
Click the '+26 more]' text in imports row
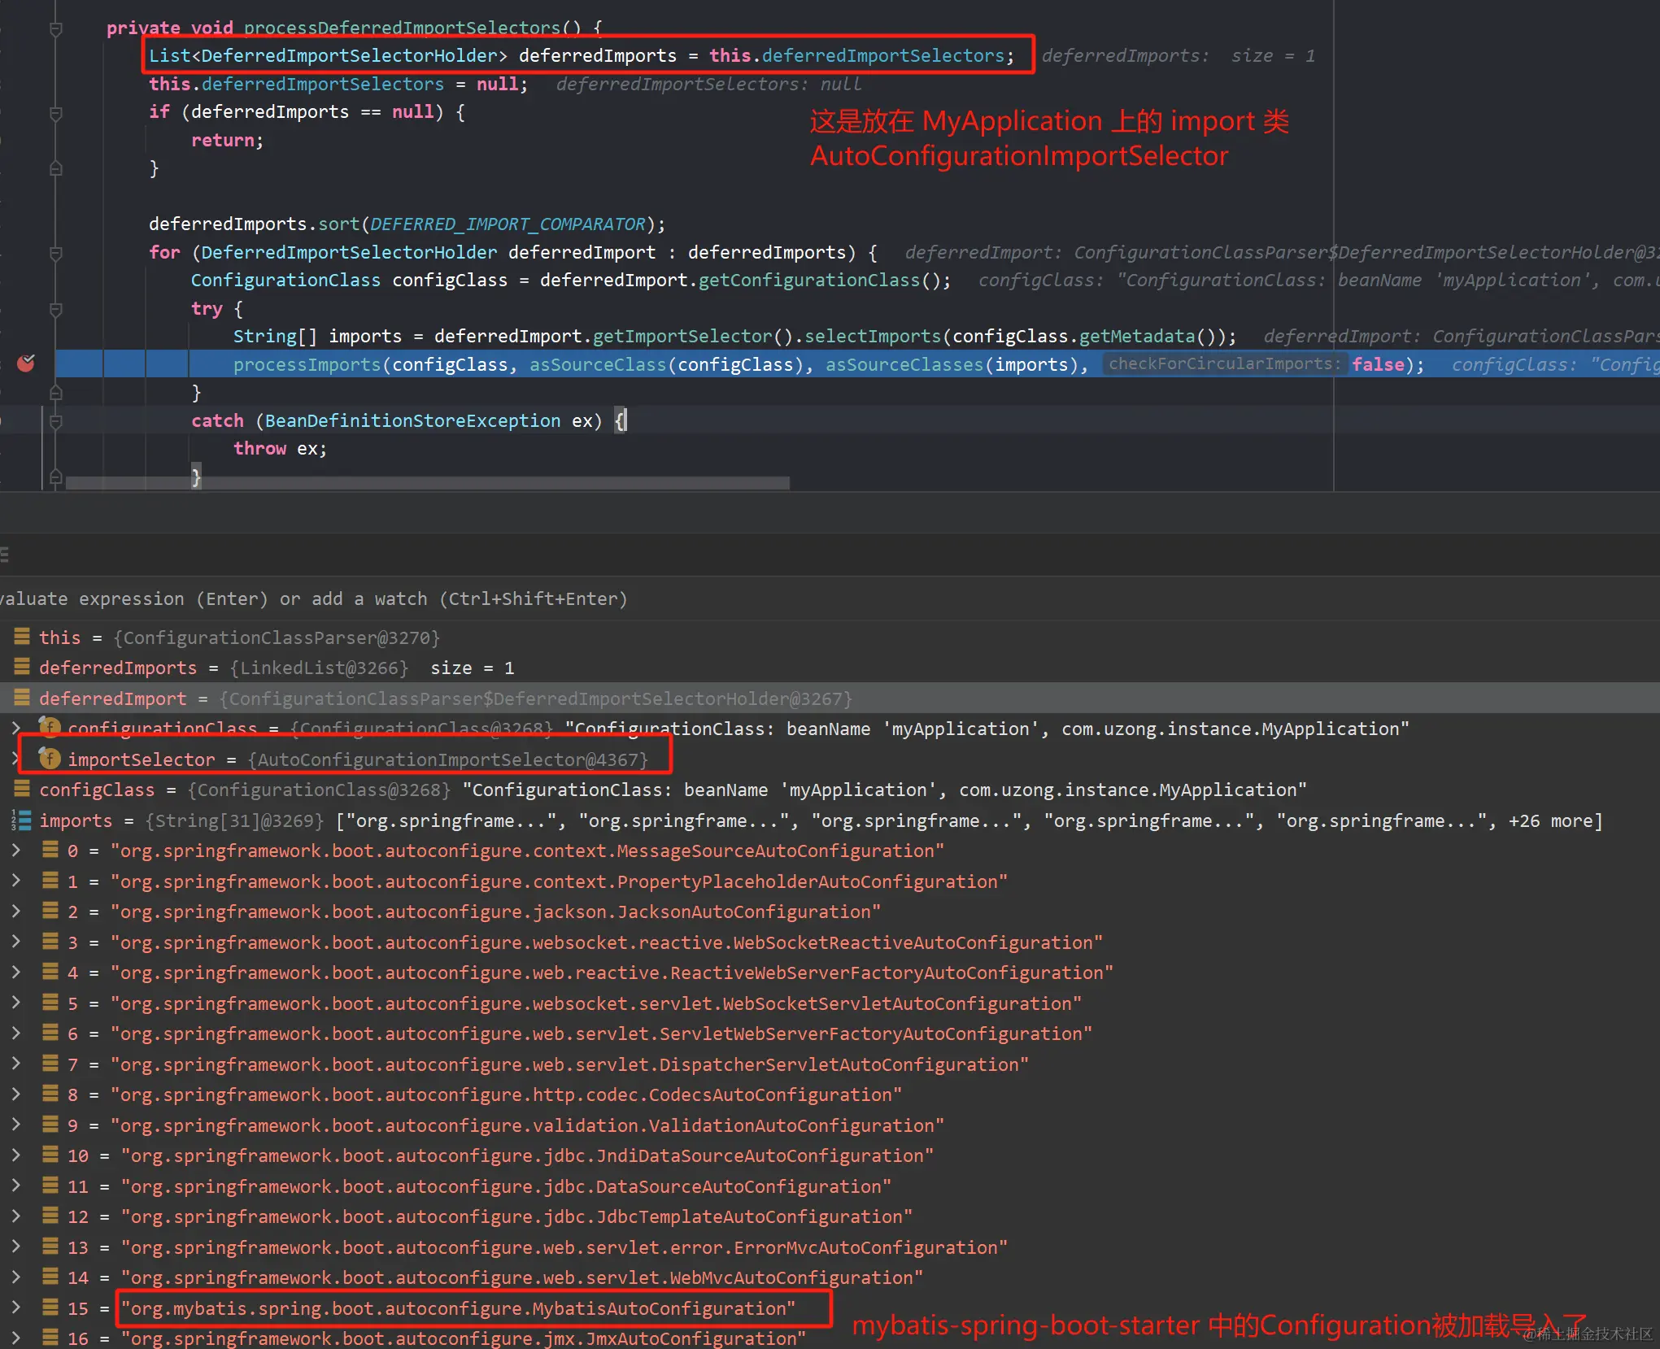point(1555,820)
